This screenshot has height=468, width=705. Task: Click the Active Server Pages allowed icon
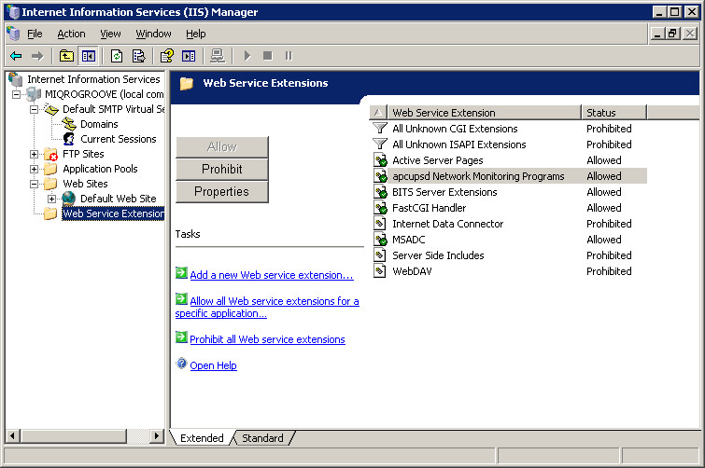380,160
